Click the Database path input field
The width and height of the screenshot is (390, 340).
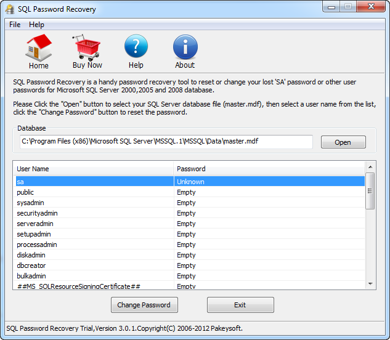point(166,142)
